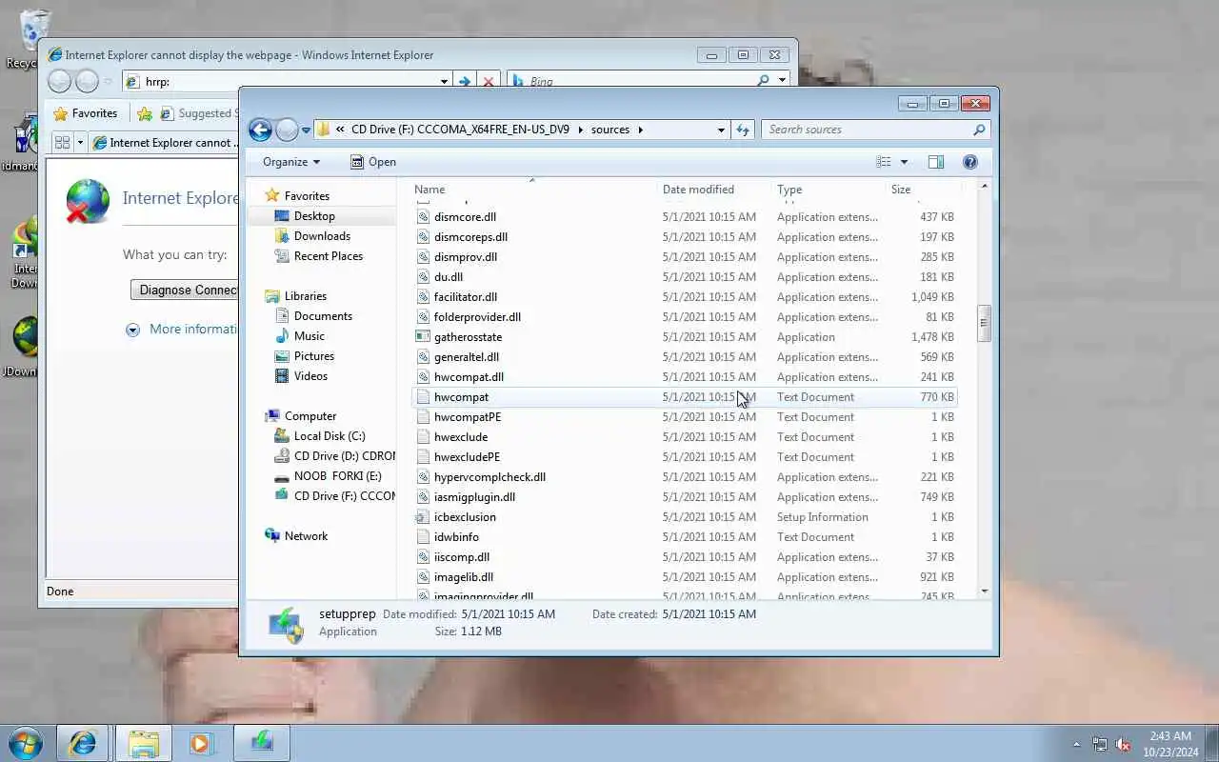Click the sources breadcrumb in address bar
The width and height of the screenshot is (1219, 762).
click(610, 130)
